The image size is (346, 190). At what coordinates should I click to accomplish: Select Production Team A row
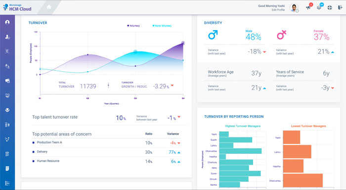(x=107, y=142)
